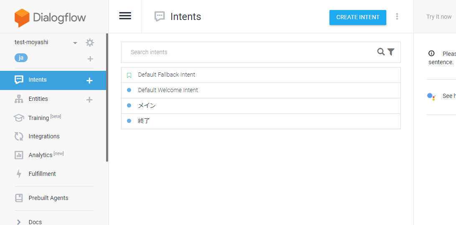This screenshot has width=456, height=225.
Task: Open agent settings gear icon
Action: point(90,42)
